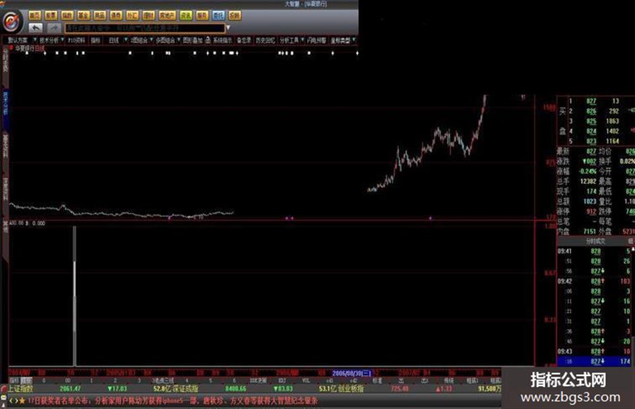Image resolution: width=635 pixels, height=409 pixels.
Task: Select 系统指示 in the toolbar
Action: pyautogui.click(x=222, y=40)
